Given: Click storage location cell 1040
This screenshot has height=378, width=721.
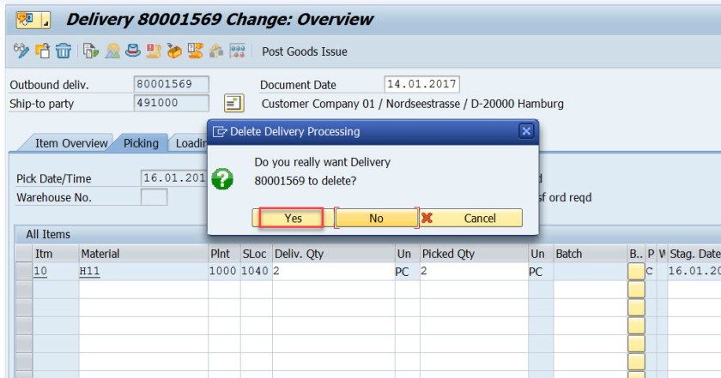Looking at the screenshot, I should [x=256, y=271].
